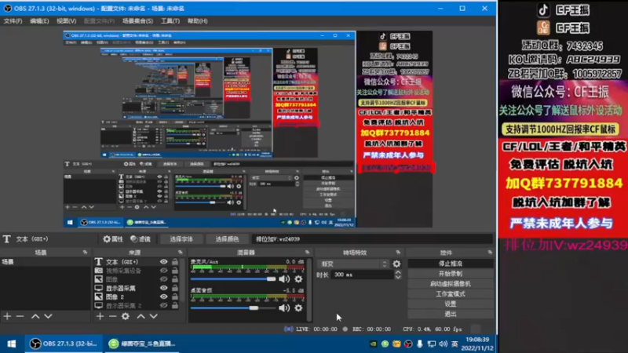628x353 pixels.
Task: Click the 选择颜色 button
Action: click(227, 239)
